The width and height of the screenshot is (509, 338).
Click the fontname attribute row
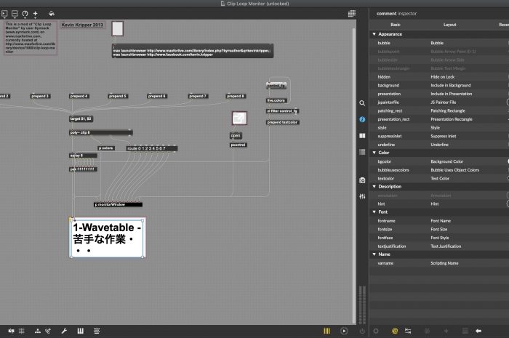click(x=439, y=220)
